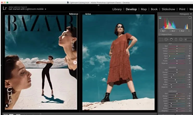Select the Adjustment Brush tool

point(188,39)
